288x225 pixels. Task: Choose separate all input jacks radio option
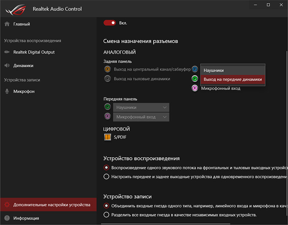(x=106, y=215)
